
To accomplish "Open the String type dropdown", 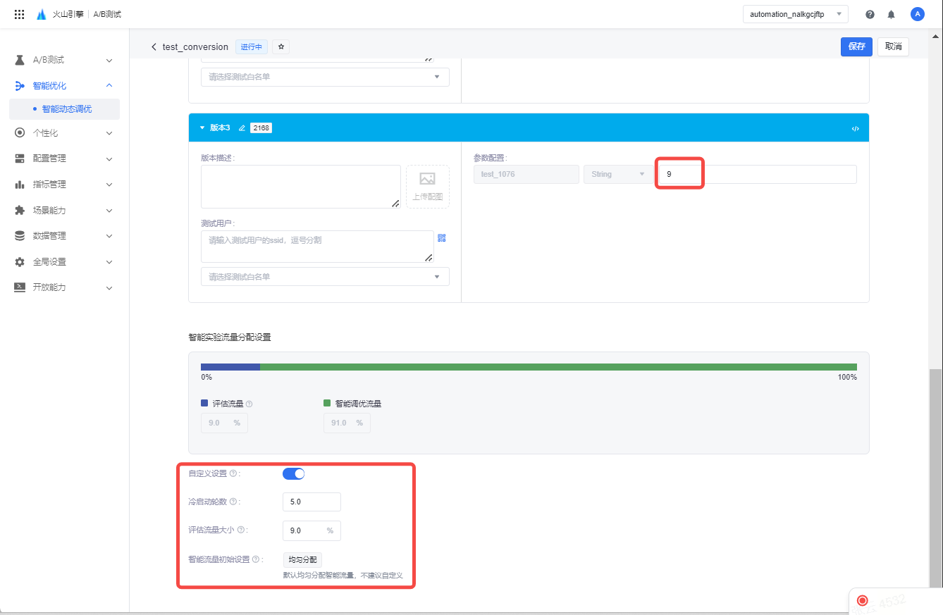I will click(x=619, y=174).
